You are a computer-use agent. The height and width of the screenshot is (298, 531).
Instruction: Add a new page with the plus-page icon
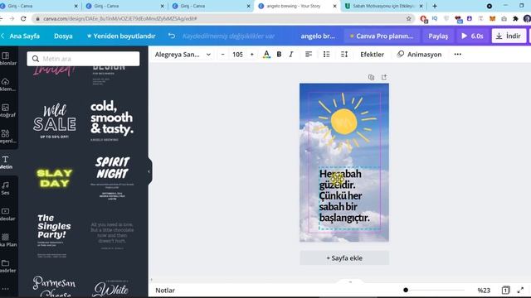(x=384, y=77)
